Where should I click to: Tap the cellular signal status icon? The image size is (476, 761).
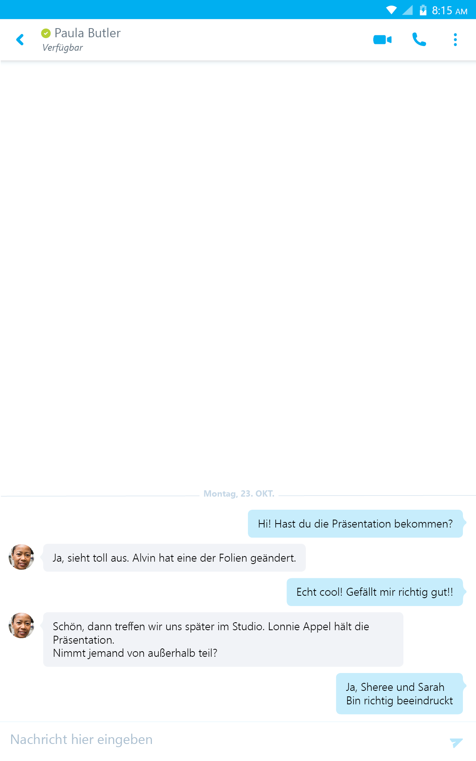tap(407, 10)
